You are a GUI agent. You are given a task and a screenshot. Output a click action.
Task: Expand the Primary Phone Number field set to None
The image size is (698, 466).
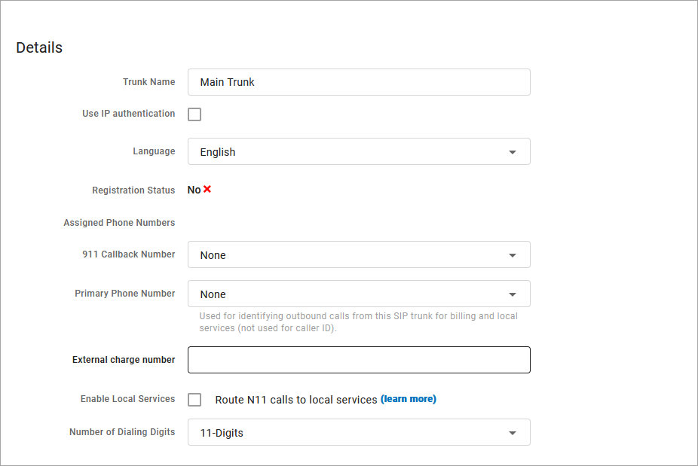pyautogui.click(x=347, y=294)
